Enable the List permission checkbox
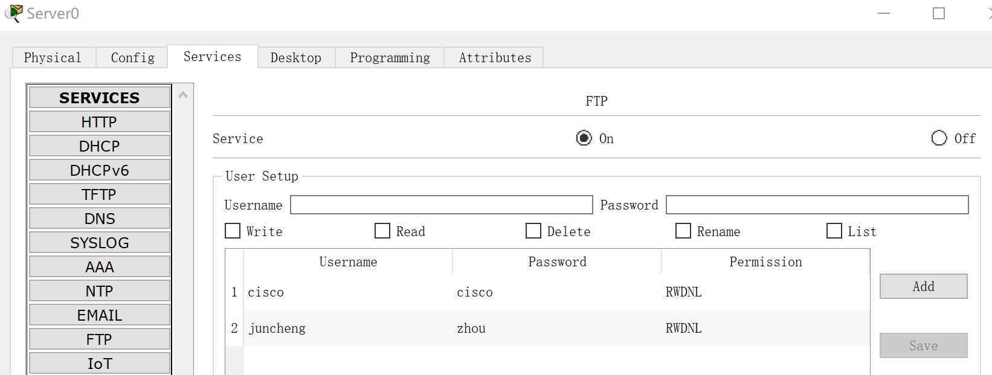992x375 pixels. (834, 231)
